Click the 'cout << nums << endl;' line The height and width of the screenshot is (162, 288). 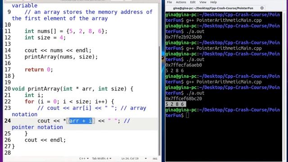click(x=58, y=50)
